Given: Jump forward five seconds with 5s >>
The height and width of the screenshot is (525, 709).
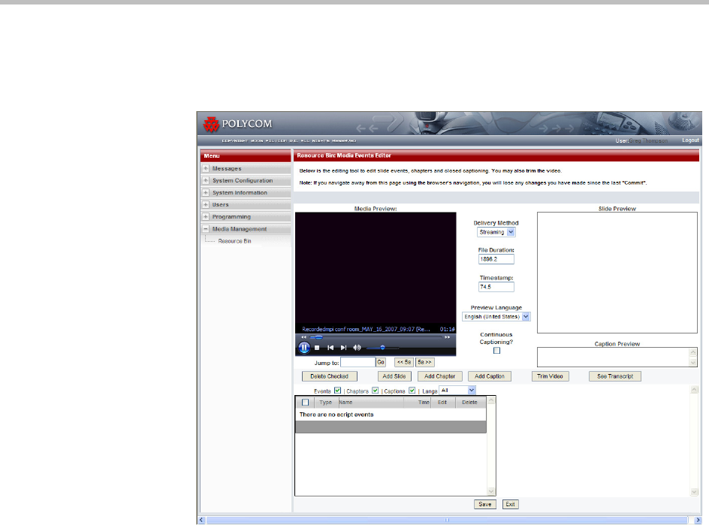Looking at the screenshot, I should pos(424,362).
